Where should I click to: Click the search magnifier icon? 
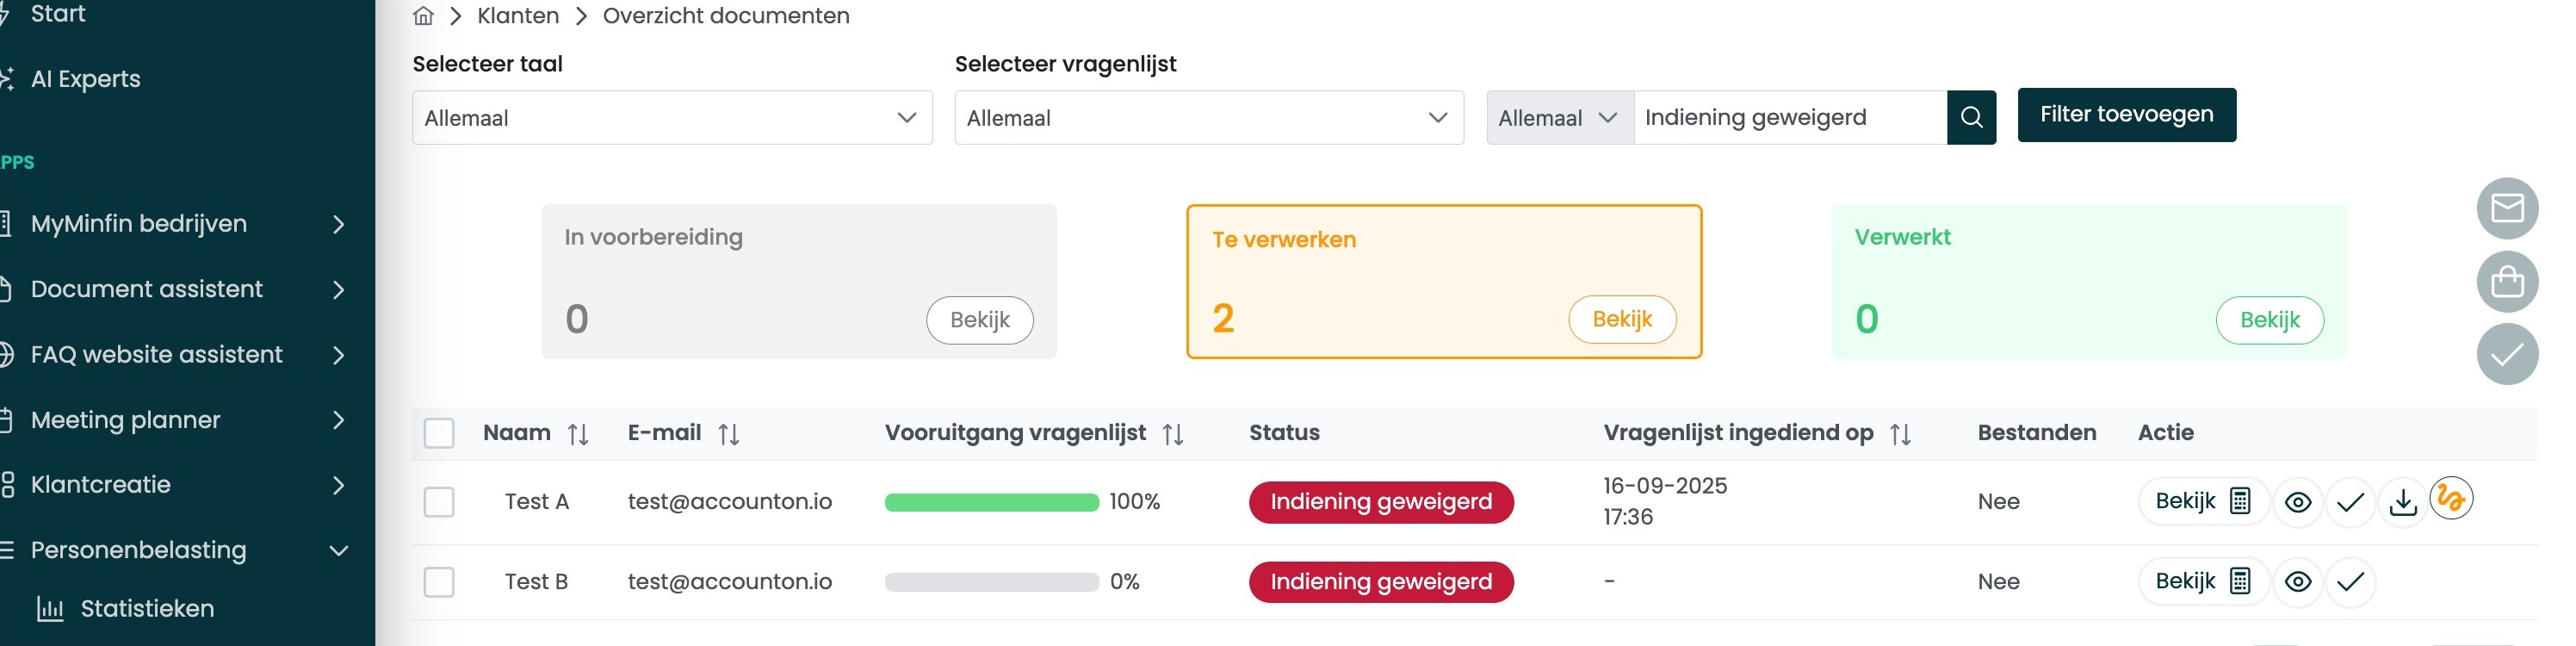[x=1971, y=117]
